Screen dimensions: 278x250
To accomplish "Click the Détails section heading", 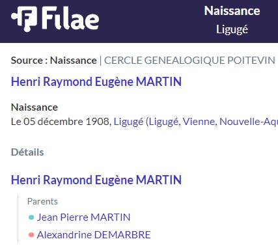I will [x=27, y=152].
